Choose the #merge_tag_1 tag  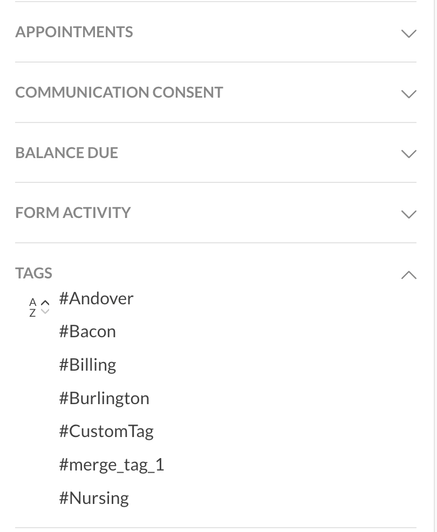(111, 465)
